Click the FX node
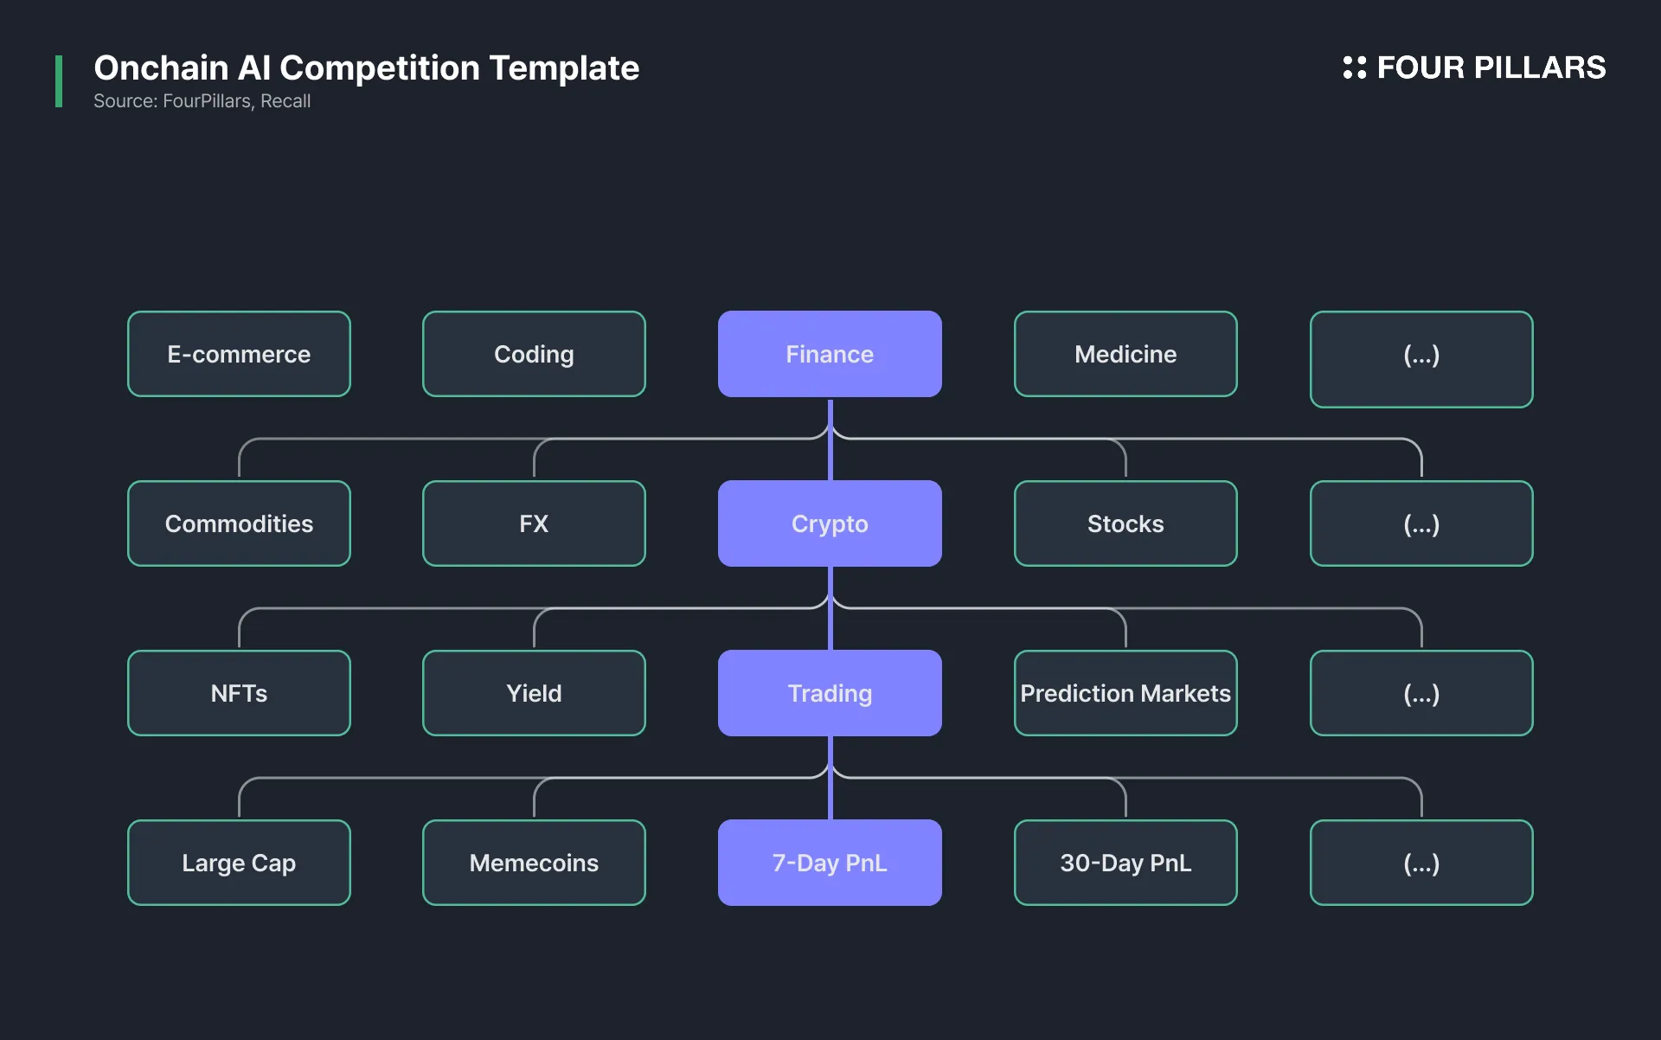This screenshot has width=1661, height=1040. coord(534,523)
